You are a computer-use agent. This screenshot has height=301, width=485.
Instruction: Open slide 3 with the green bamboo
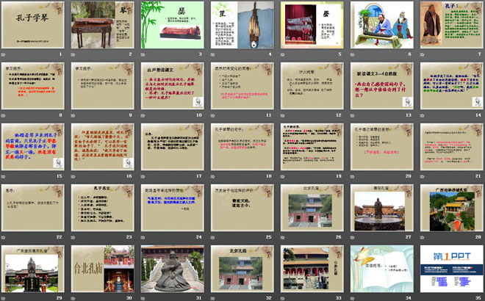coord(173,25)
